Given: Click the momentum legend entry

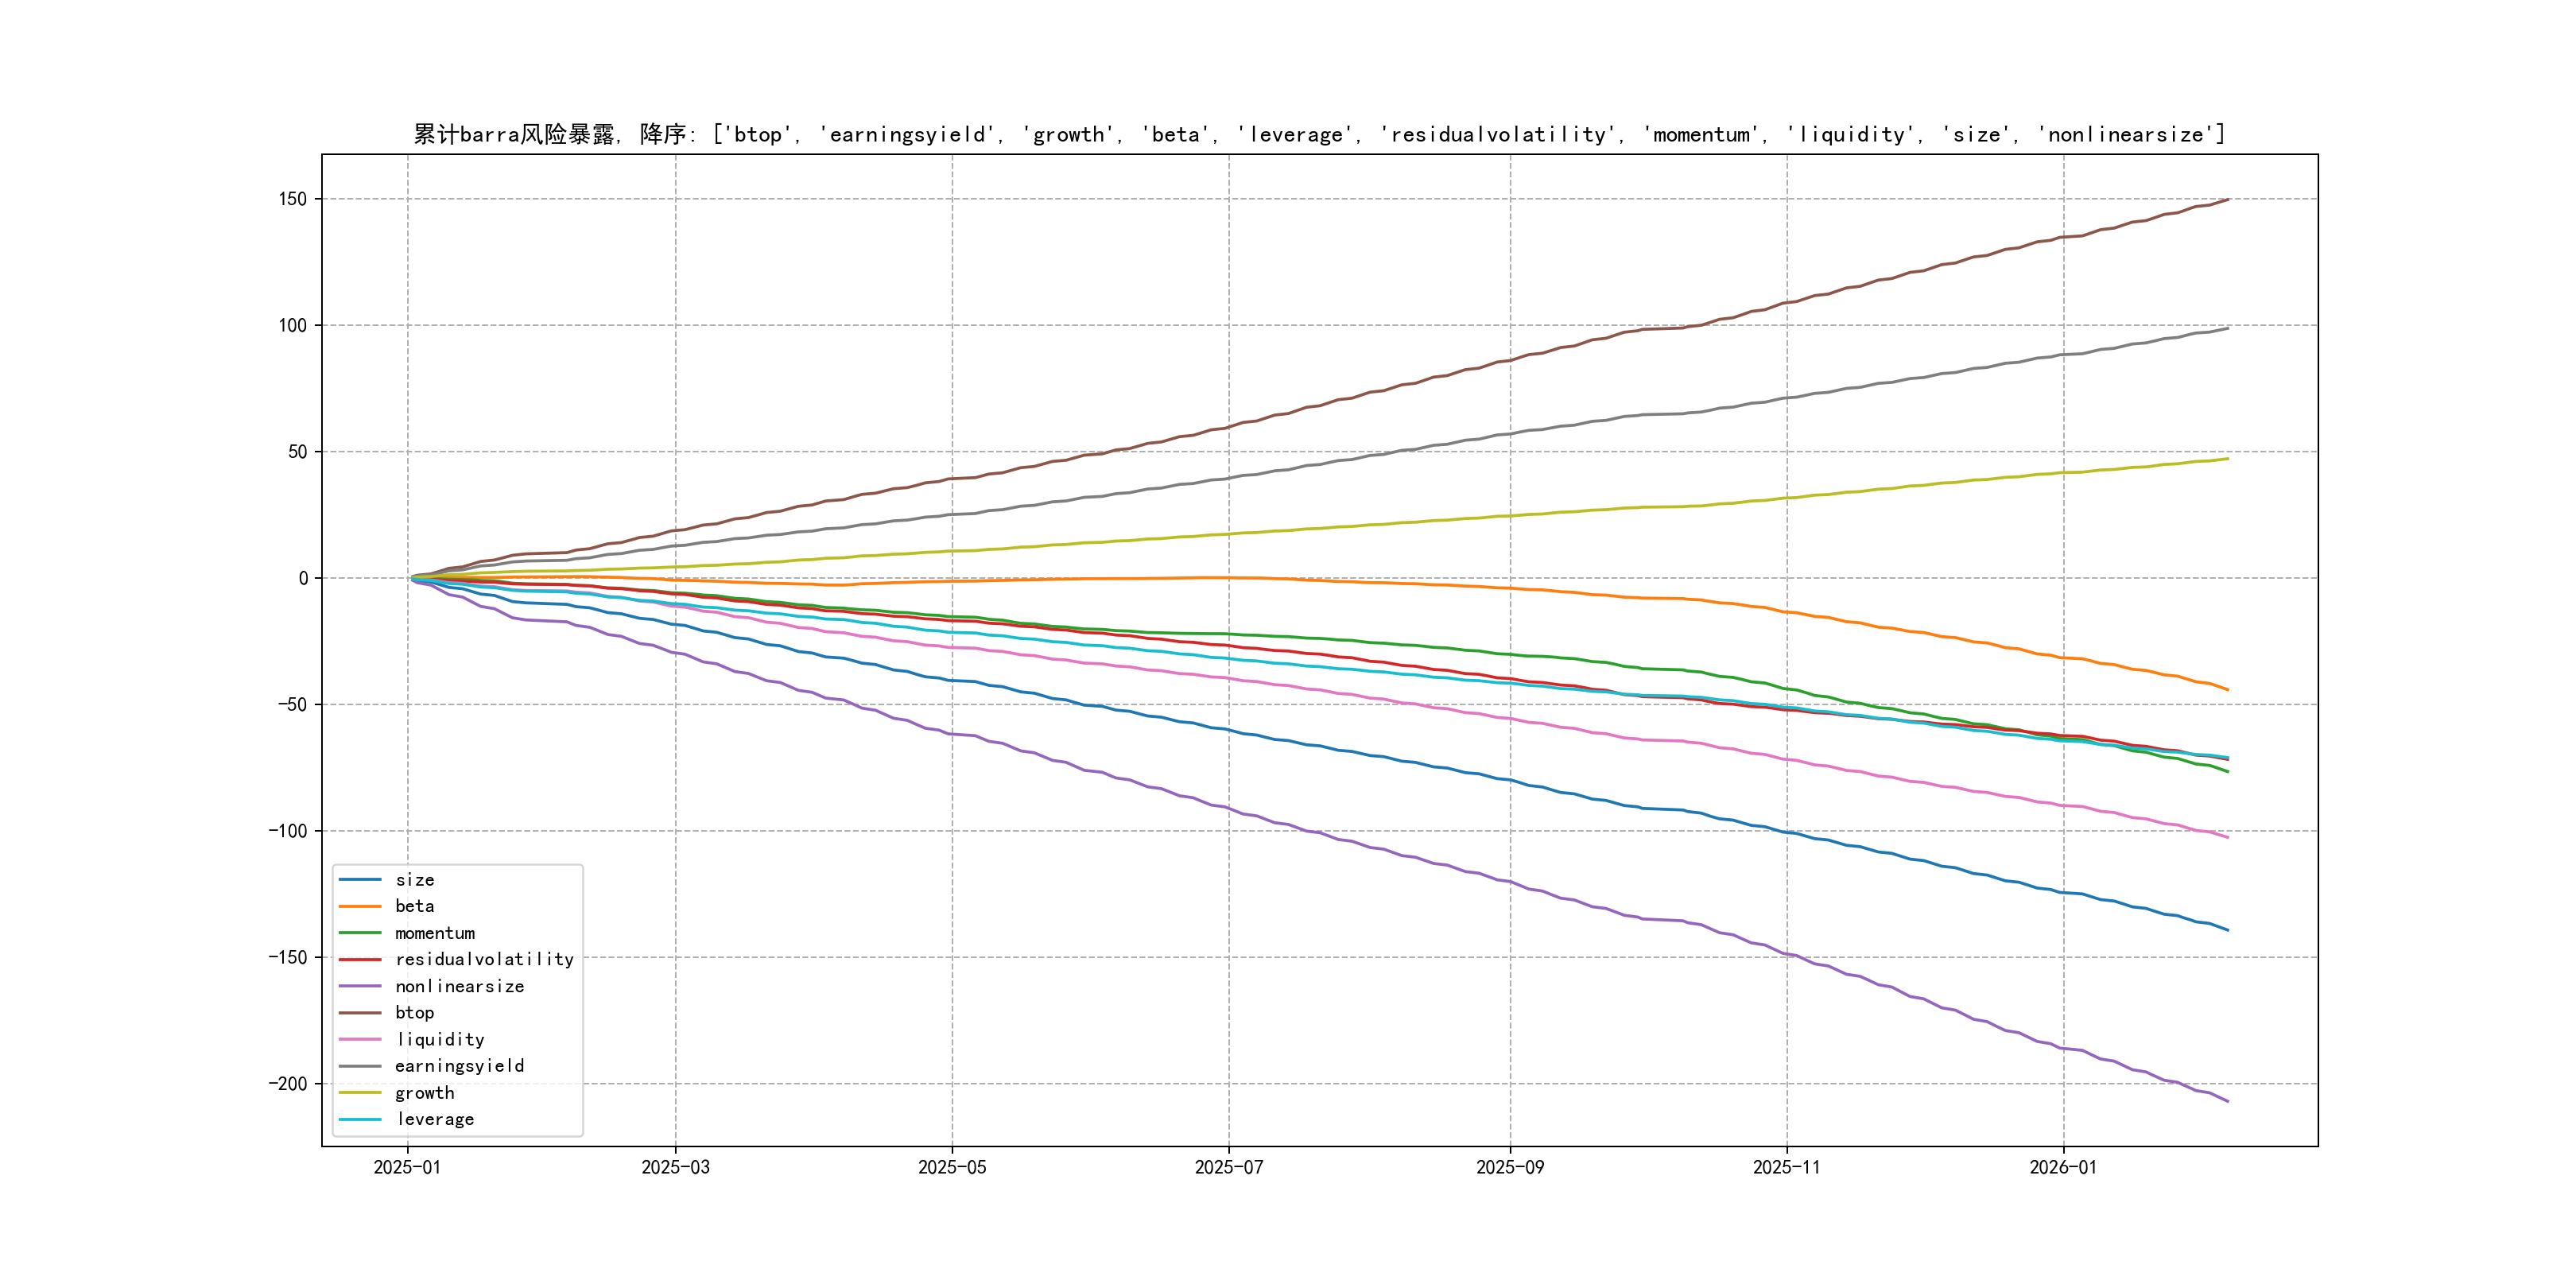Looking at the screenshot, I should [434, 933].
